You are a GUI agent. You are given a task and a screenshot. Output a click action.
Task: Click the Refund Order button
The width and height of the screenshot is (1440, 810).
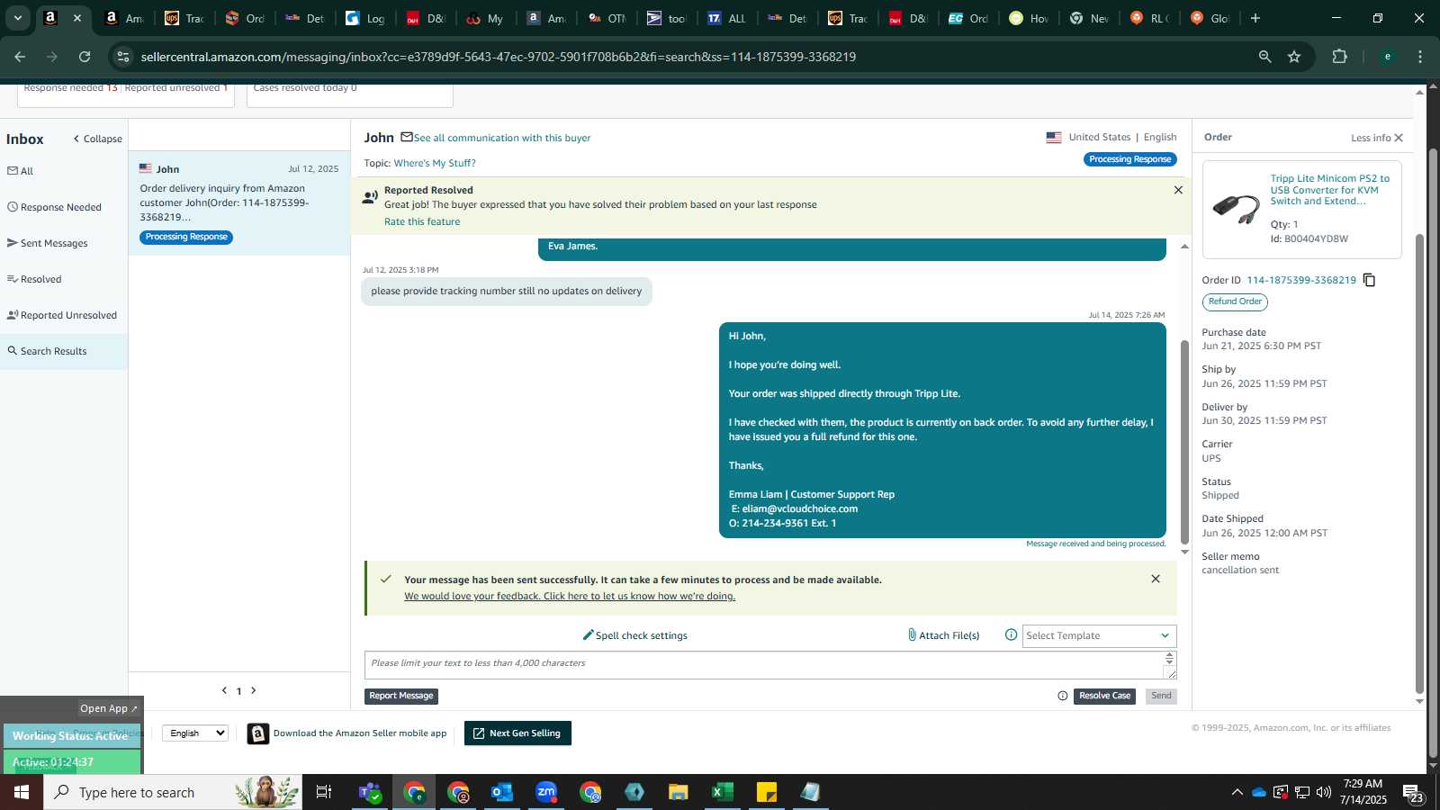[x=1235, y=301]
